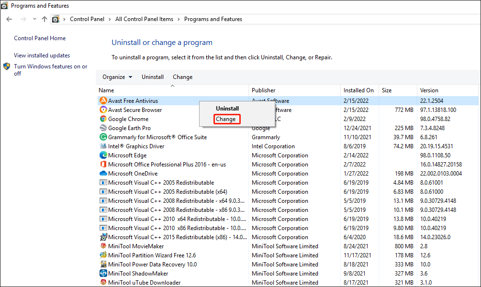Click the Google Earth Pro icon

coord(103,128)
